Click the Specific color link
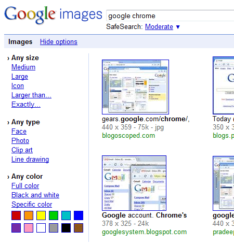 pyautogui.click(x=32, y=204)
